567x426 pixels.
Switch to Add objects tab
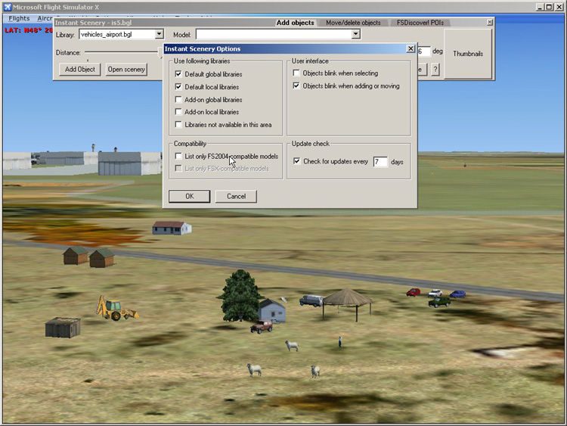tap(295, 23)
